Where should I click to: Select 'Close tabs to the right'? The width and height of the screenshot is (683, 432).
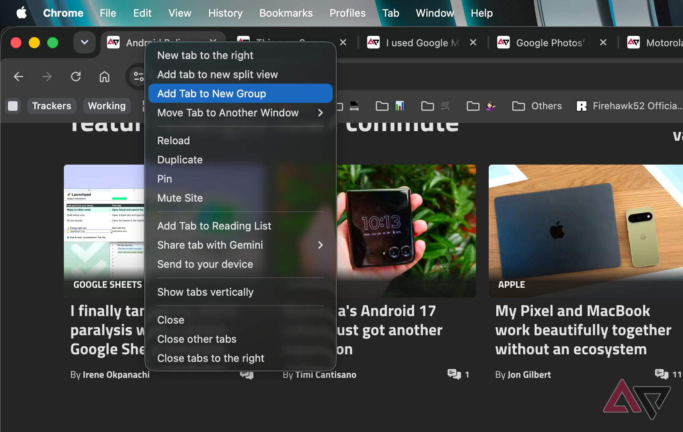click(240, 358)
